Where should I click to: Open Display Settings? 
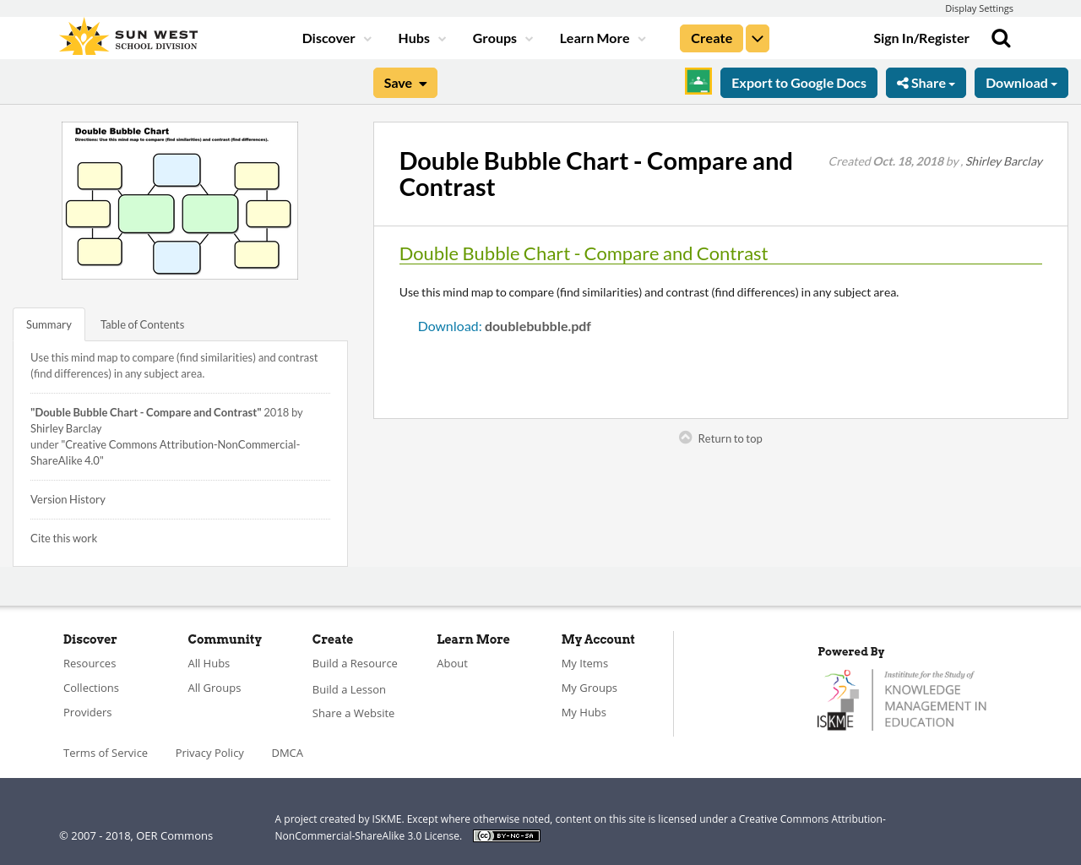point(979,8)
